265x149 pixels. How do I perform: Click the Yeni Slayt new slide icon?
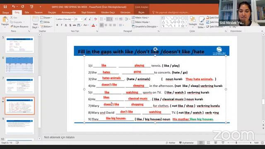(35, 19)
